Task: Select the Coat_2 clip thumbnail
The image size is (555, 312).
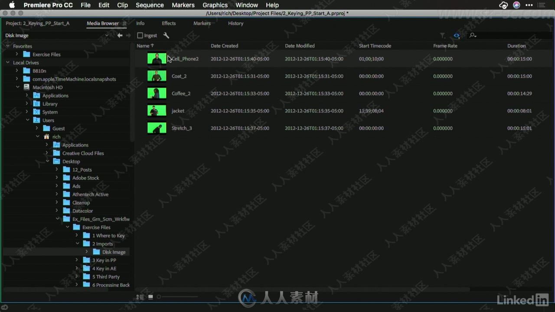Action: [157, 76]
